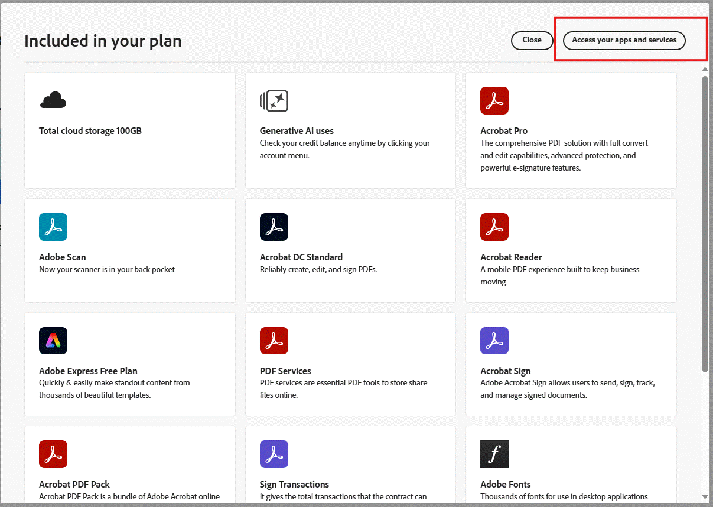Click the PDF Services icon
This screenshot has height=507, width=713.
(x=274, y=341)
